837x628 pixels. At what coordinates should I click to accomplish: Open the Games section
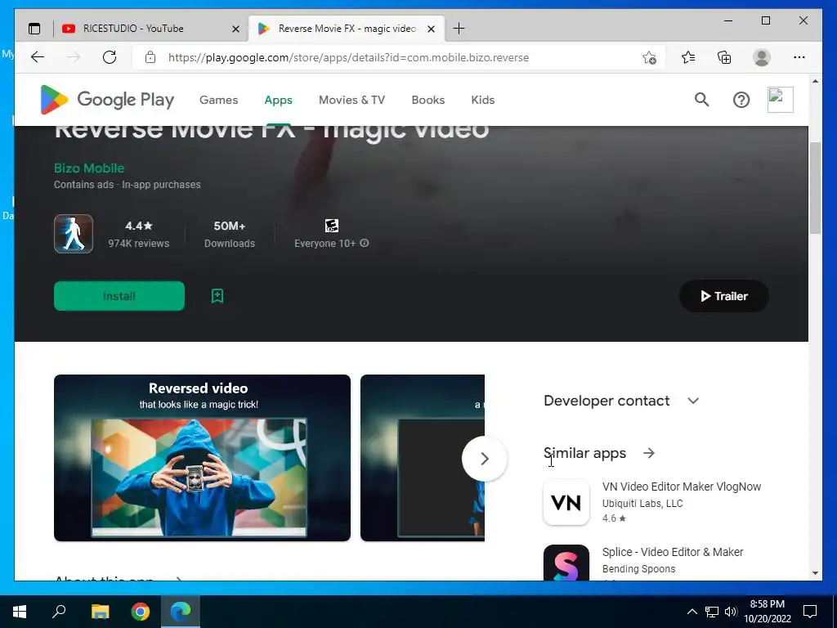(x=218, y=100)
